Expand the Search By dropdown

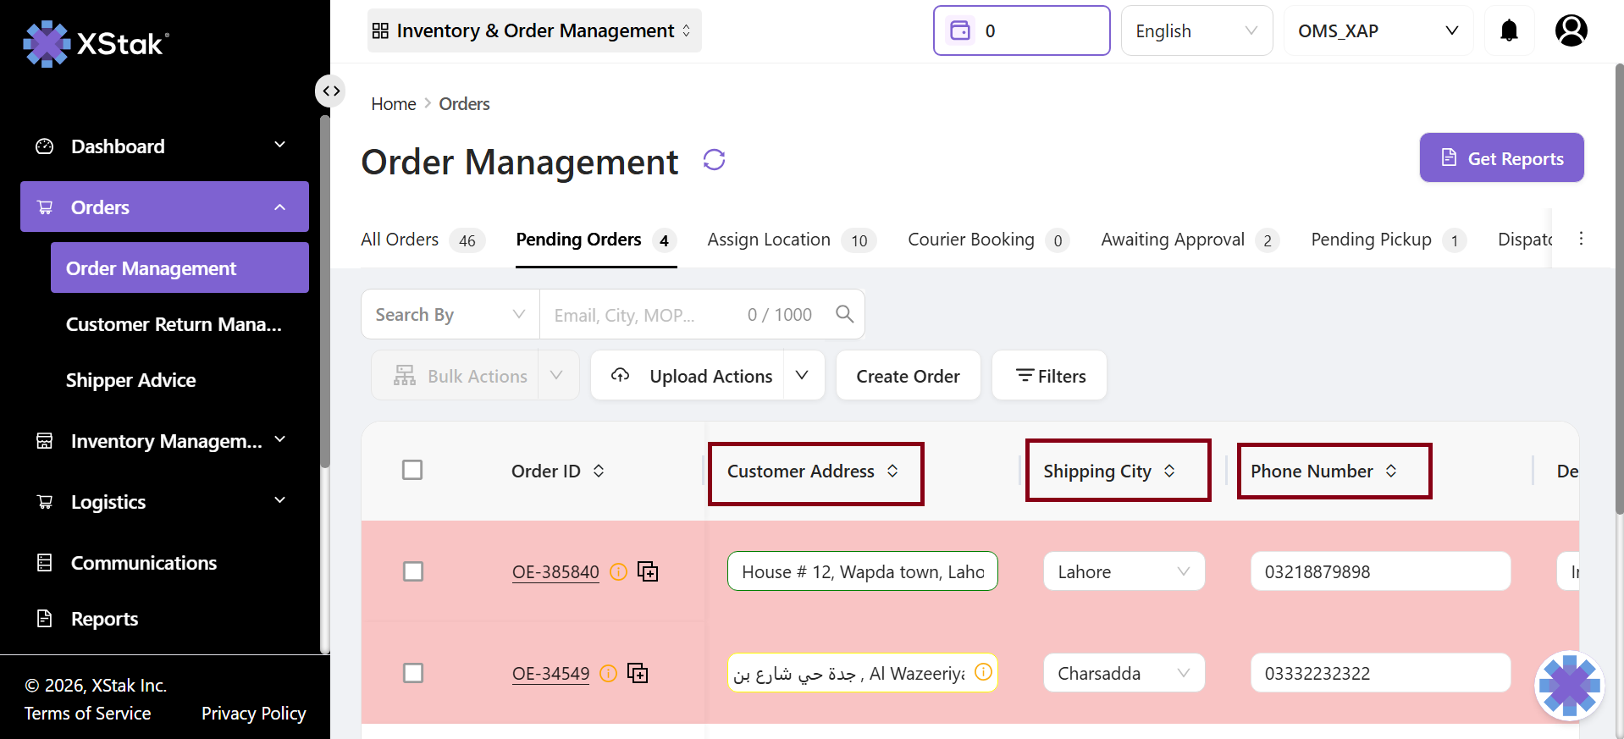(450, 314)
